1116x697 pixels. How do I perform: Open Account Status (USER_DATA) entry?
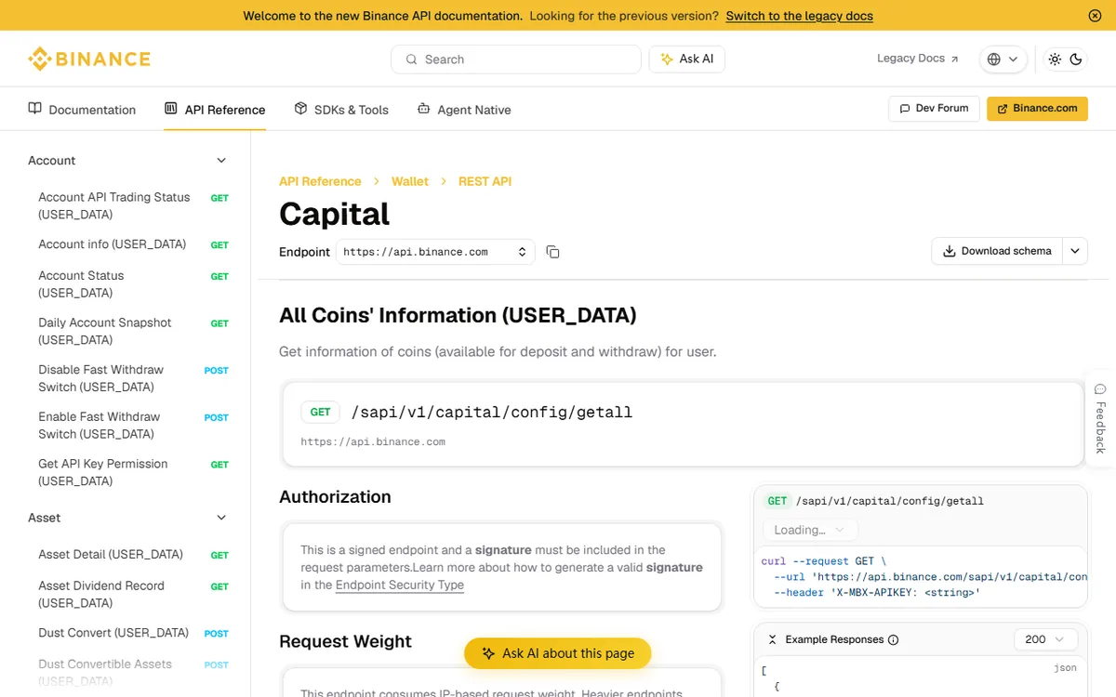[x=133, y=284]
